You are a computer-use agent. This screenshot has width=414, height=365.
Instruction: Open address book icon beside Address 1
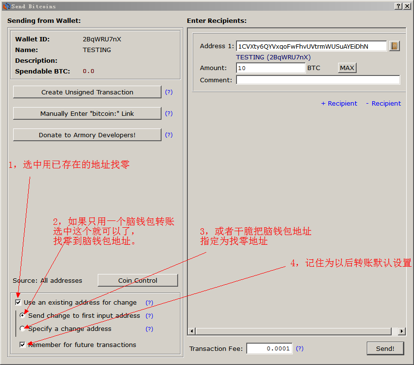tap(394, 46)
